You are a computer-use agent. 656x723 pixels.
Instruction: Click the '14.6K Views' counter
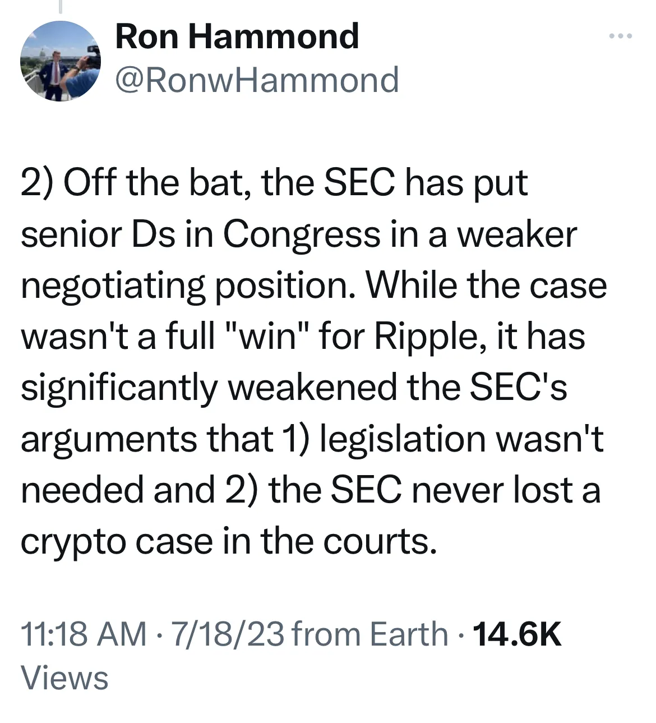[517, 635]
